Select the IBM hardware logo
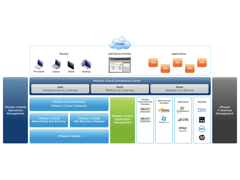Viewport: 240px width, 180px height. pos(202,110)
